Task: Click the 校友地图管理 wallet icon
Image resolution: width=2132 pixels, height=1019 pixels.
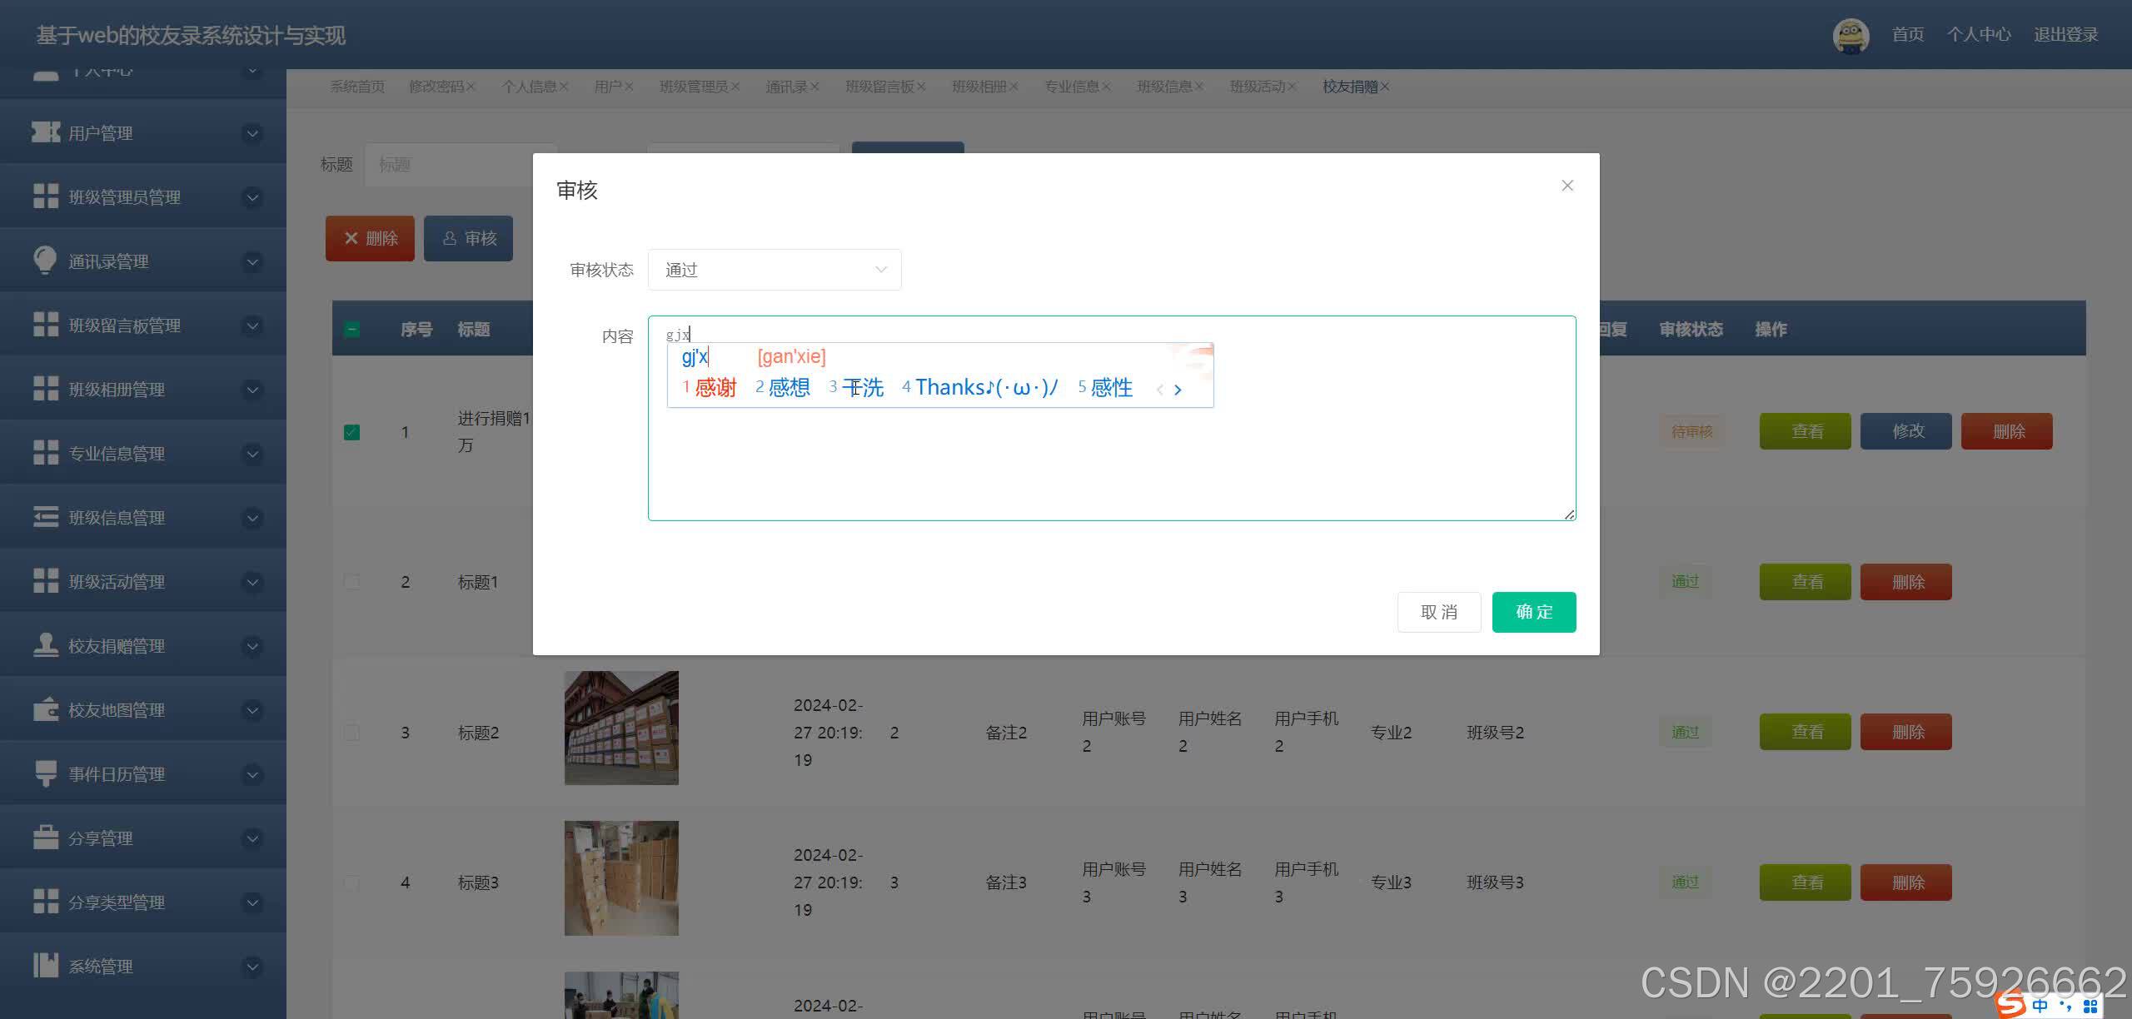Action: (45, 709)
